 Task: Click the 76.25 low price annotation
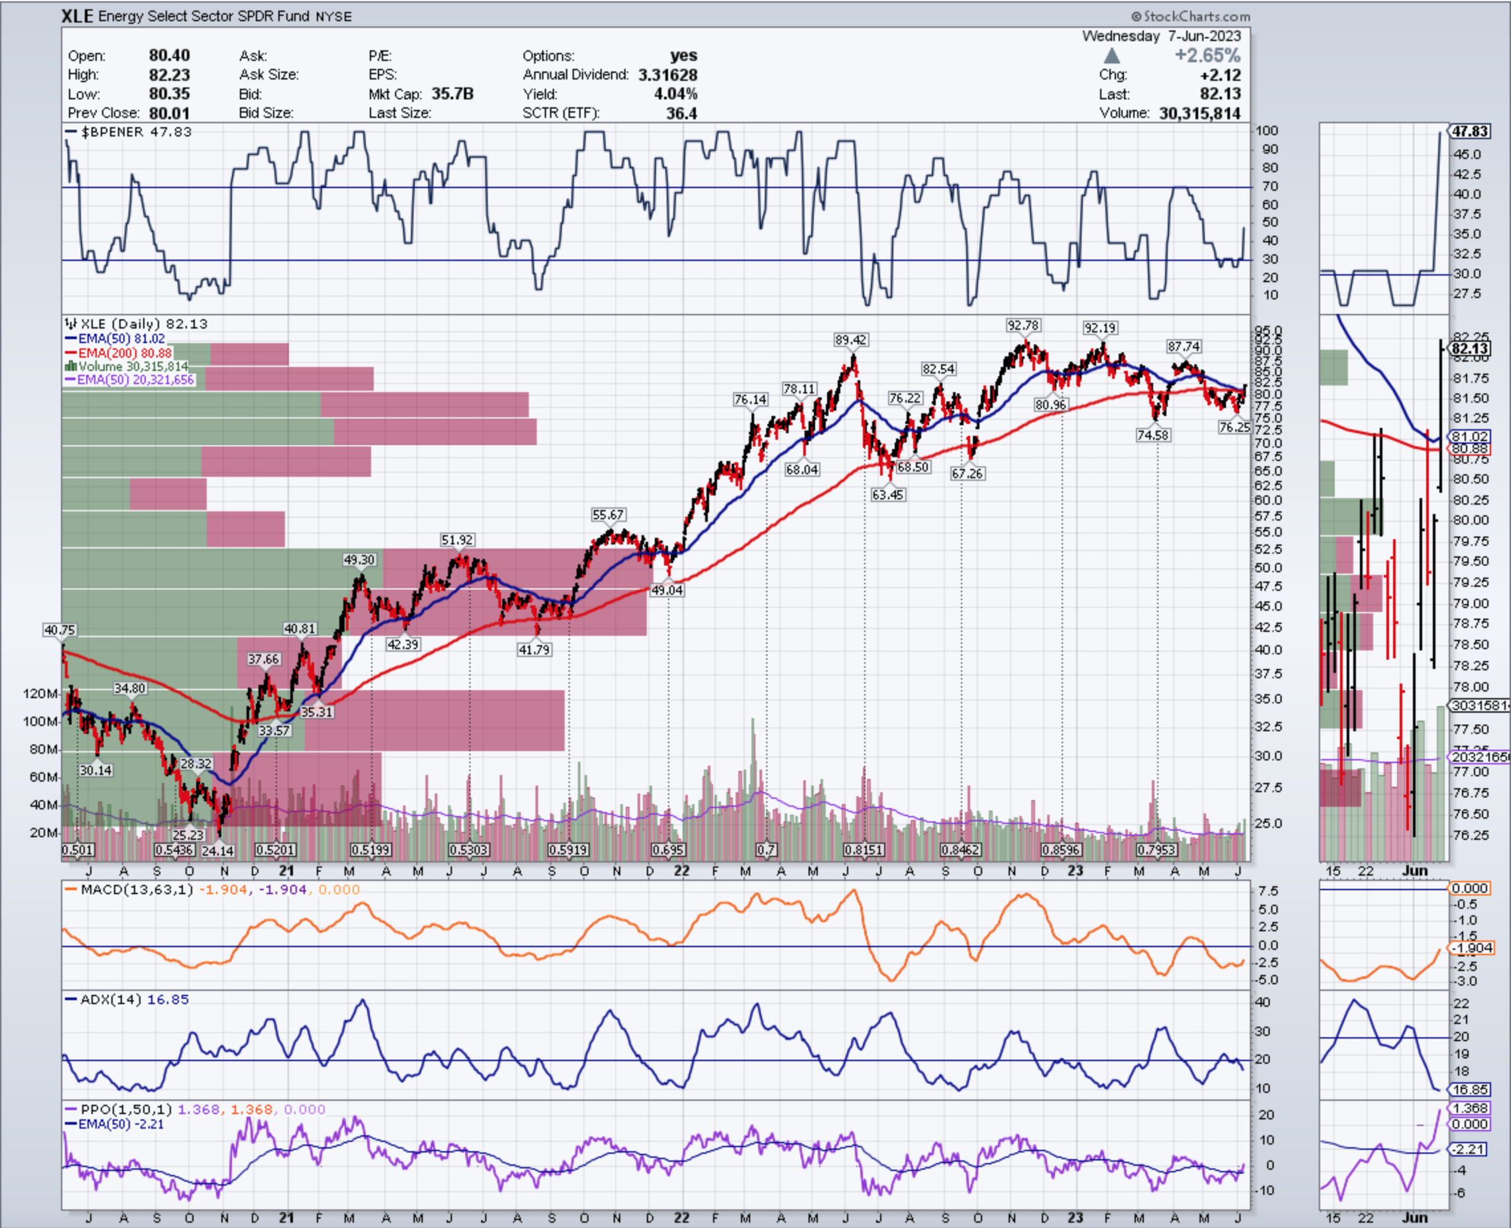(x=1234, y=427)
